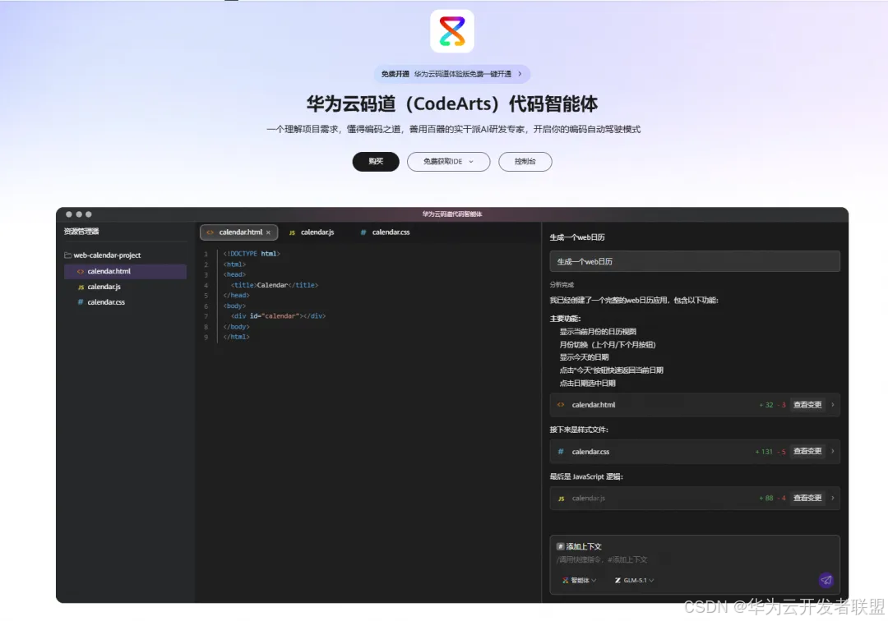Click the html icon in calendar.html change card
This screenshot has height=621, width=888.
(561, 405)
